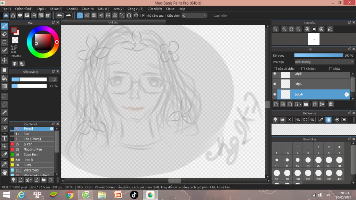356x200 pixels.
Task: Enable Bảo vệ alpha checkbox
Action: [x=275, y=69]
